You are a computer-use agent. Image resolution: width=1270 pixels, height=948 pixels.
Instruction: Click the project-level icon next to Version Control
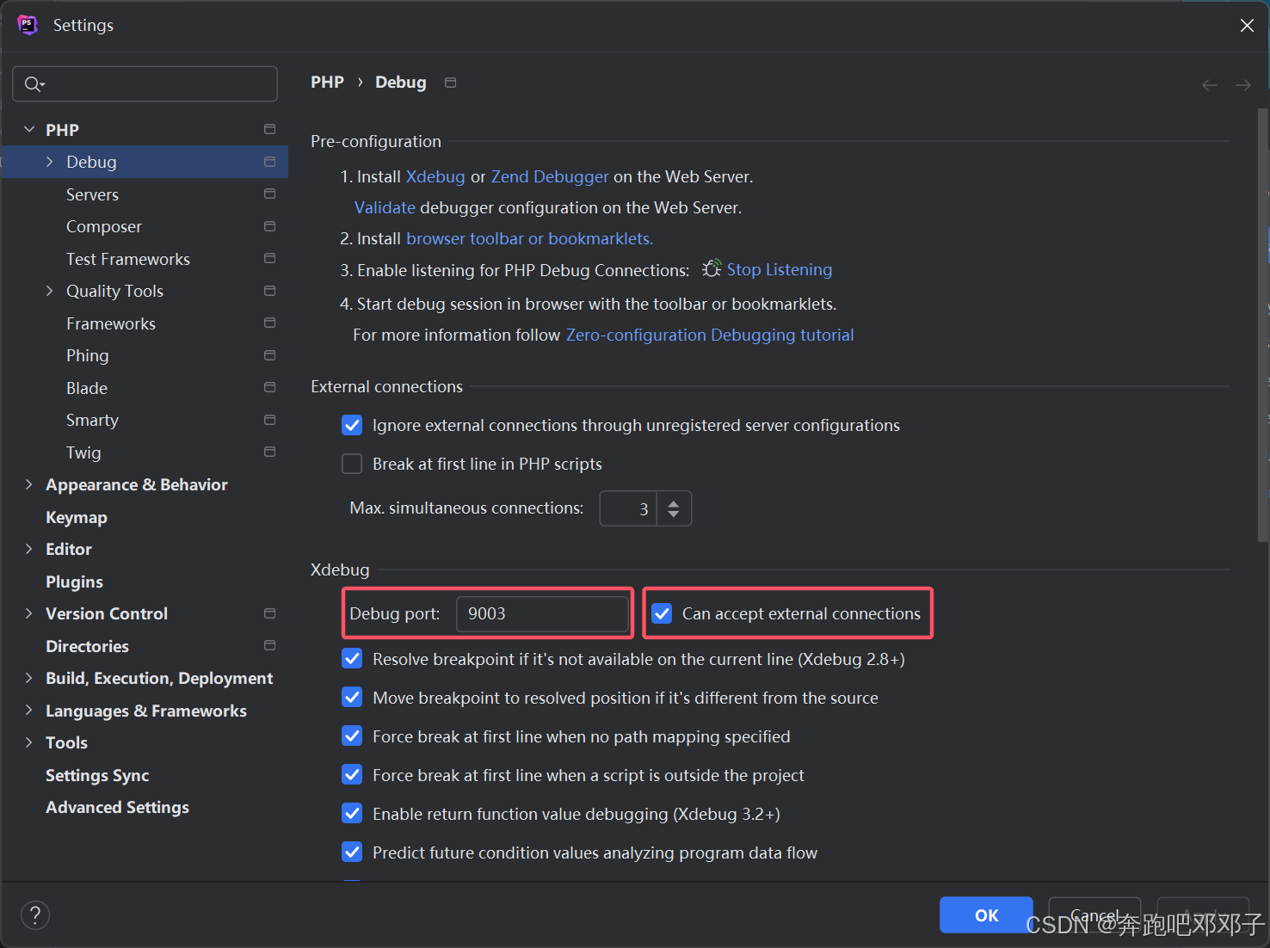point(269,613)
